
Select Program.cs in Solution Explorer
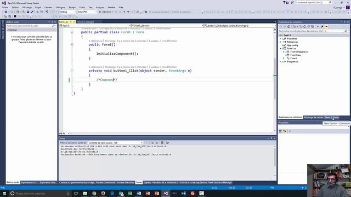pyautogui.click(x=292, y=62)
